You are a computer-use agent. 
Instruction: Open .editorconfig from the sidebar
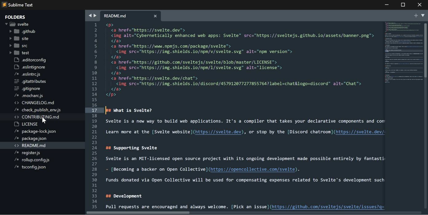click(34, 60)
